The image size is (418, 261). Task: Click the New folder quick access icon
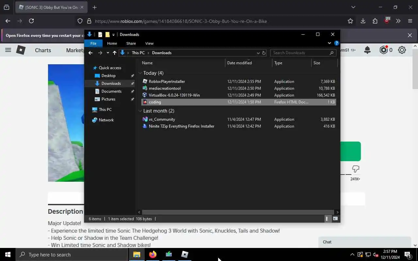coord(107,35)
